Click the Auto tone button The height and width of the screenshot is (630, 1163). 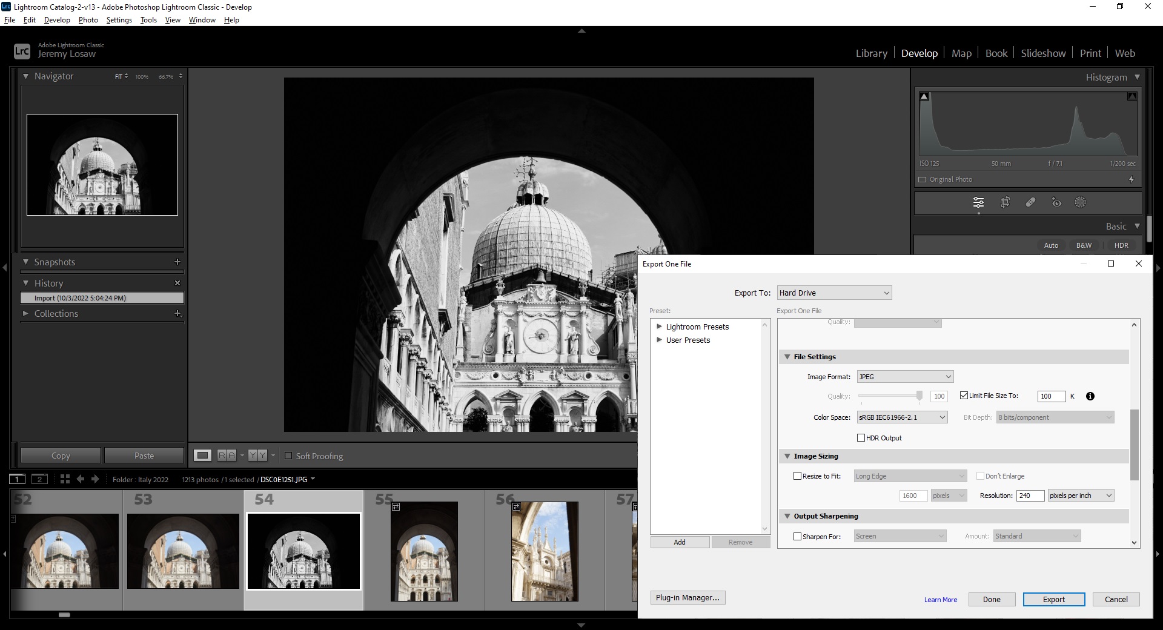[1051, 245]
